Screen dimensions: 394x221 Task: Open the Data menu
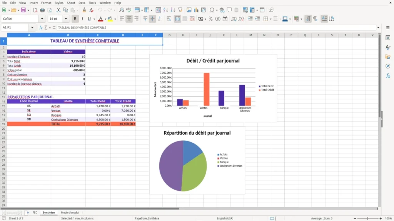click(82, 3)
